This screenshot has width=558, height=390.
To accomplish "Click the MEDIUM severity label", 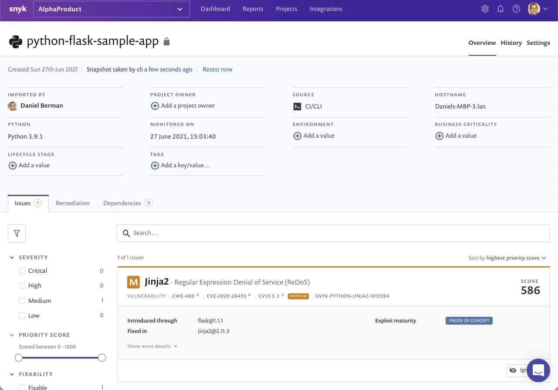I will (x=298, y=296).
